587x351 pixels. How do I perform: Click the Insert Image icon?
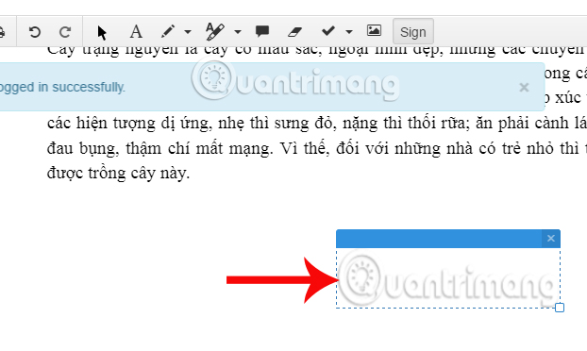point(374,30)
